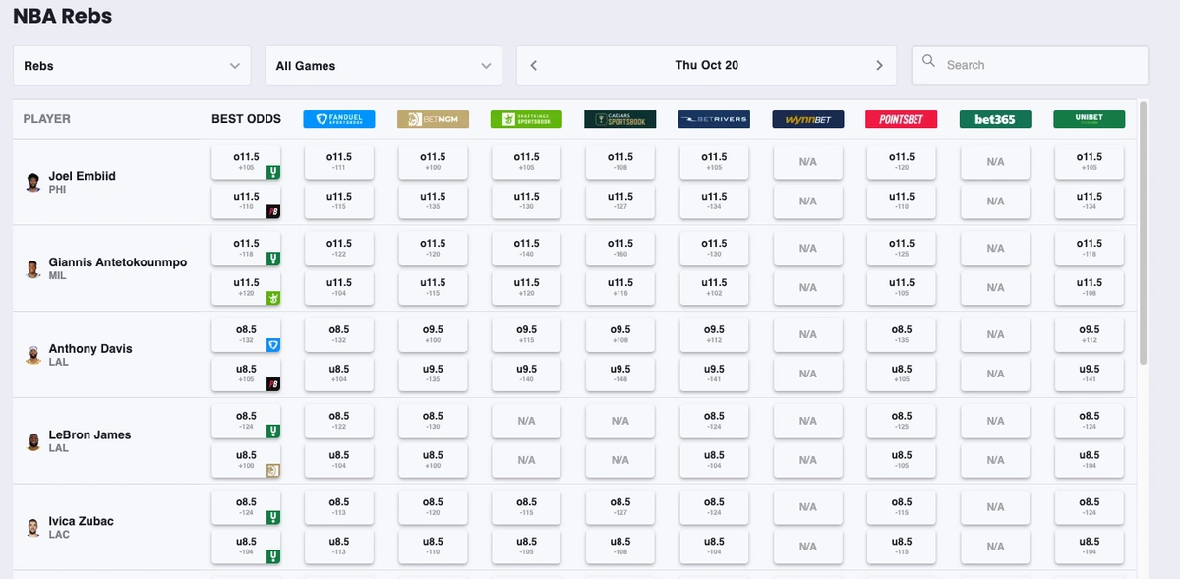Click BetMGM badge on LeBron best under odds
This screenshot has height=579, width=1180.
pos(273,470)
